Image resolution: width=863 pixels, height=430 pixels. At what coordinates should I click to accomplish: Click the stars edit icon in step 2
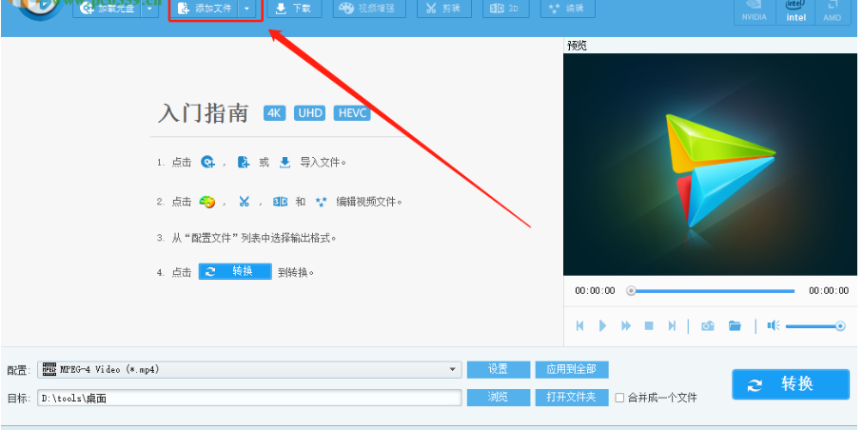[321, 202]
